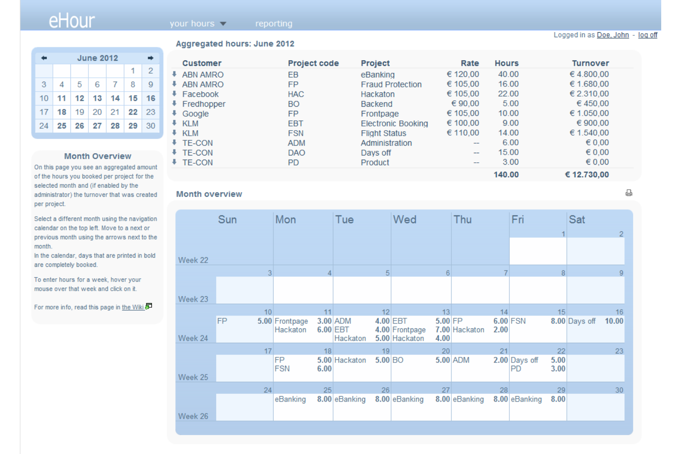Advance to July with calendar right arrow

coord(150,57)
